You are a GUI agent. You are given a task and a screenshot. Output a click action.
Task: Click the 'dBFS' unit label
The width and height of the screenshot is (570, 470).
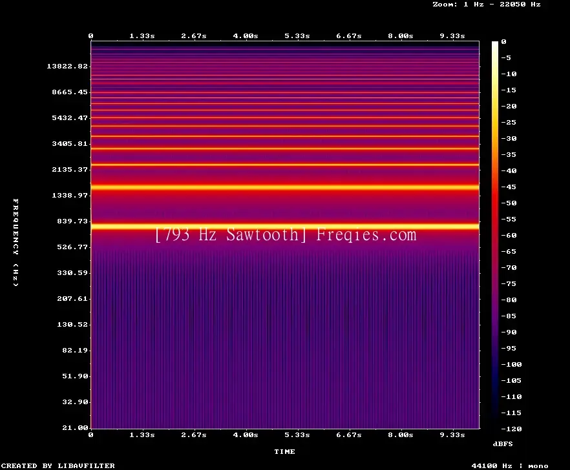tap(503, 444)
